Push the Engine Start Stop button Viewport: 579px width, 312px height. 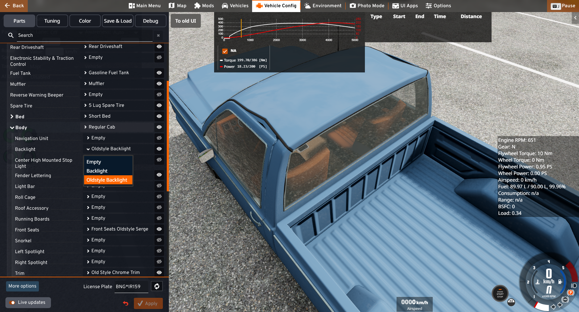pos(500,293)
